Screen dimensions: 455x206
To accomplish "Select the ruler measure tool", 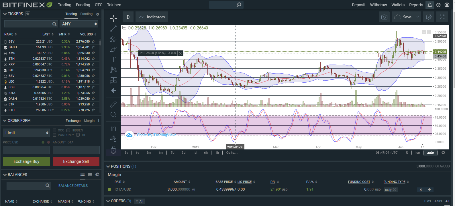I will click(113, 104).
